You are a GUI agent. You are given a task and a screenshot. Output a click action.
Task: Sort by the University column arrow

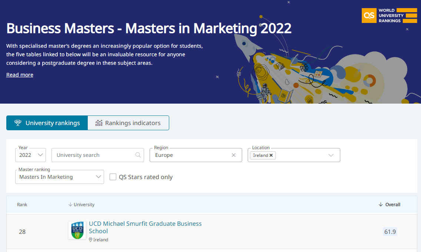(x=70, y=205)
